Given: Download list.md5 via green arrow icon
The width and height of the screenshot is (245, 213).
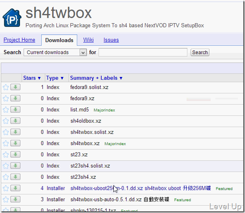Looking at the screenshot, I should pos(15,109).
